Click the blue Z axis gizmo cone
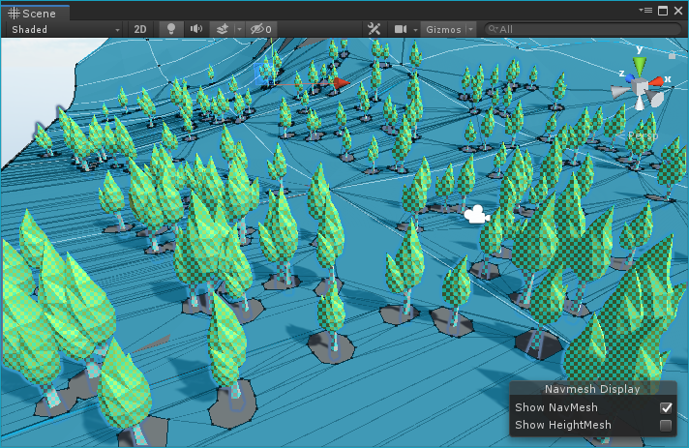689x448 pixels. coord(629,77)
